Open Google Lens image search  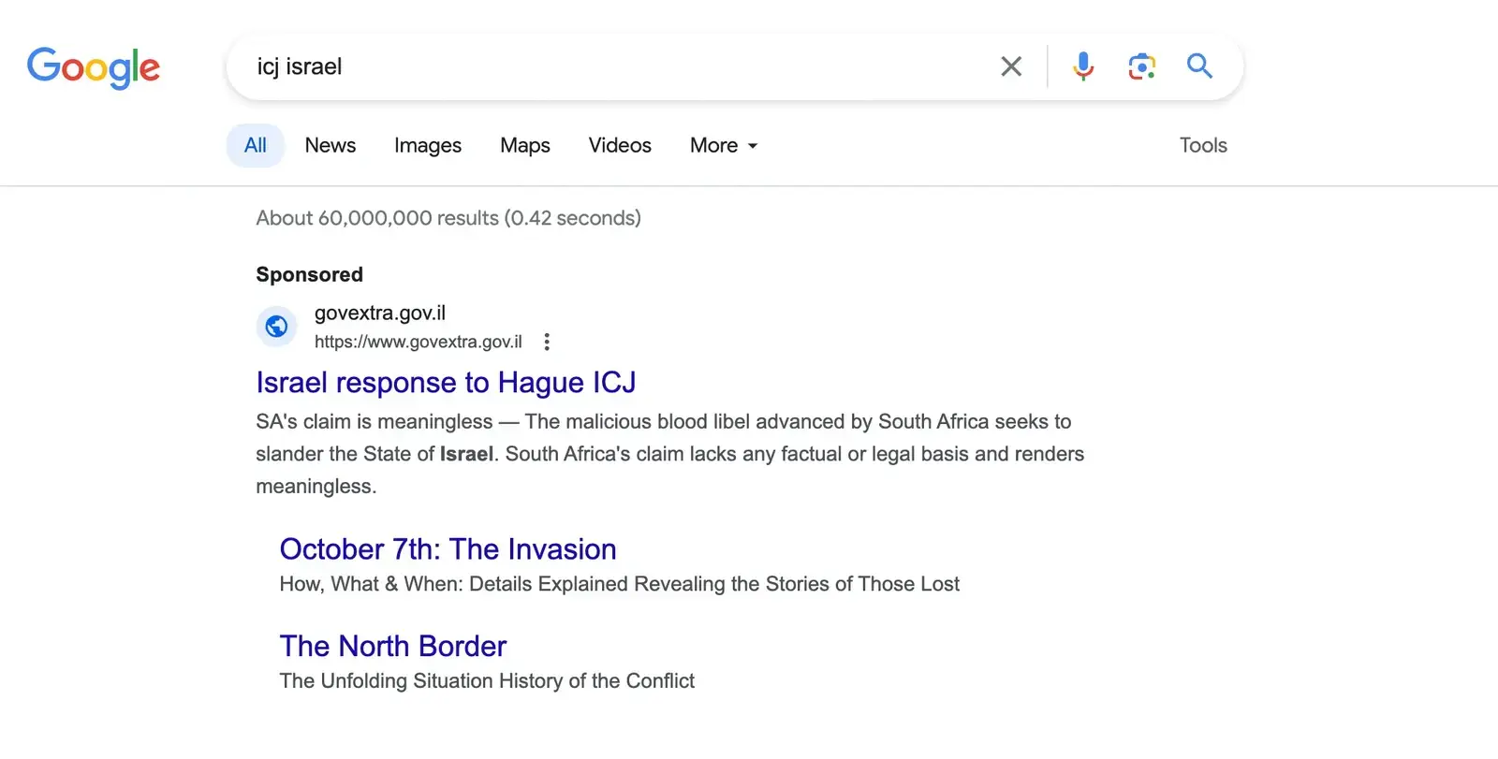(x=1141, y=66)
